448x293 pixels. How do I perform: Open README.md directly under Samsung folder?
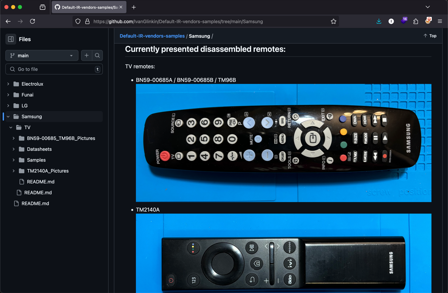pos(38,193)
